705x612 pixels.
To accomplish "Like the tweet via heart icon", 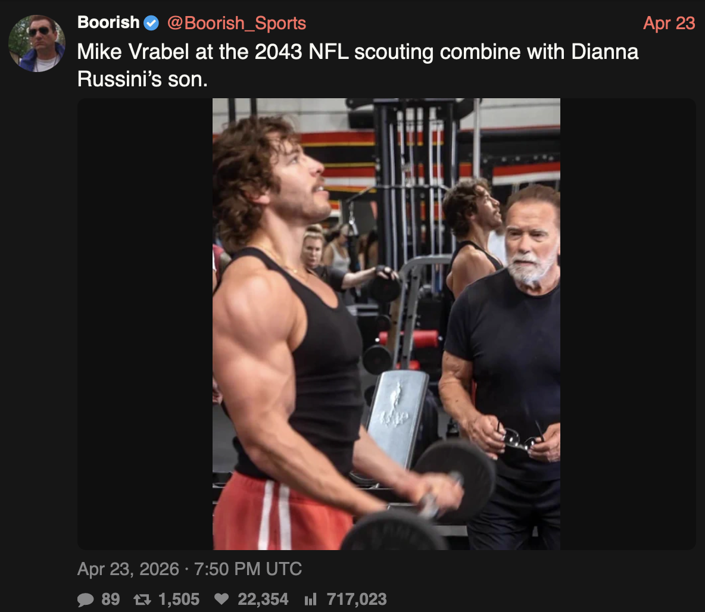I will tap(222, 599).
